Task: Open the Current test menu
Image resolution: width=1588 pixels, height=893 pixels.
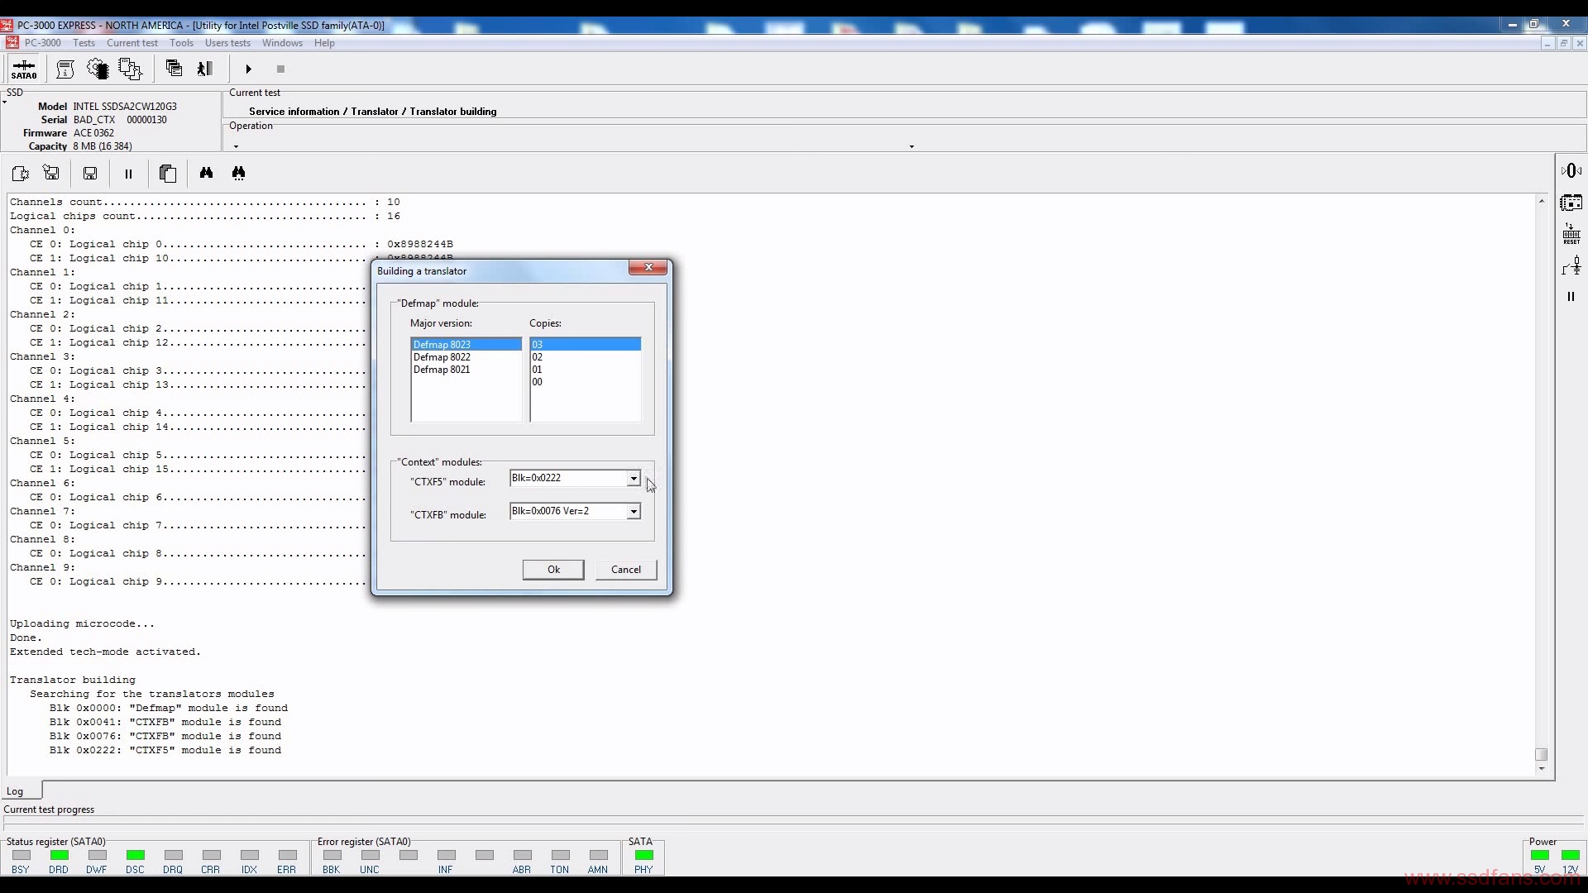Action: [132, 43]
